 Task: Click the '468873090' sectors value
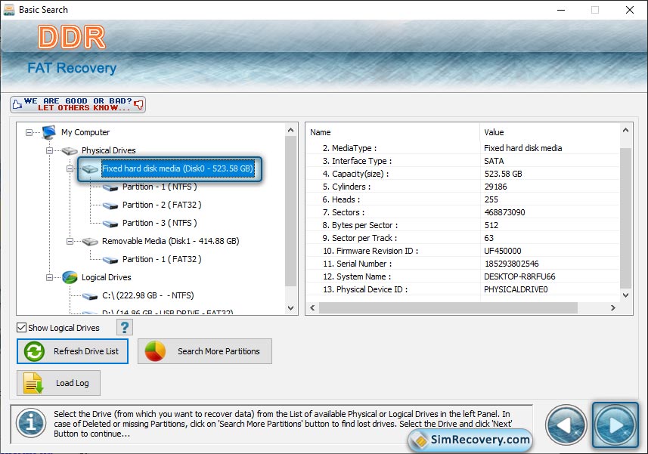coord(504,212)
